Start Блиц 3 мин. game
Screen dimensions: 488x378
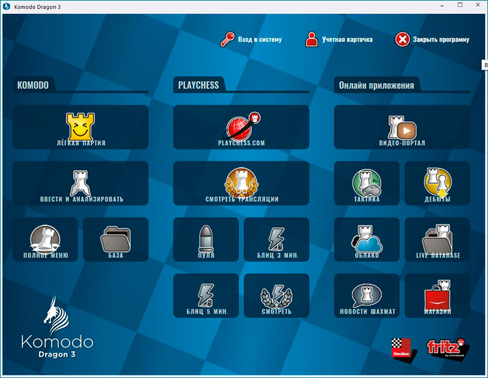pyautogui.click(x=276, y=239)
